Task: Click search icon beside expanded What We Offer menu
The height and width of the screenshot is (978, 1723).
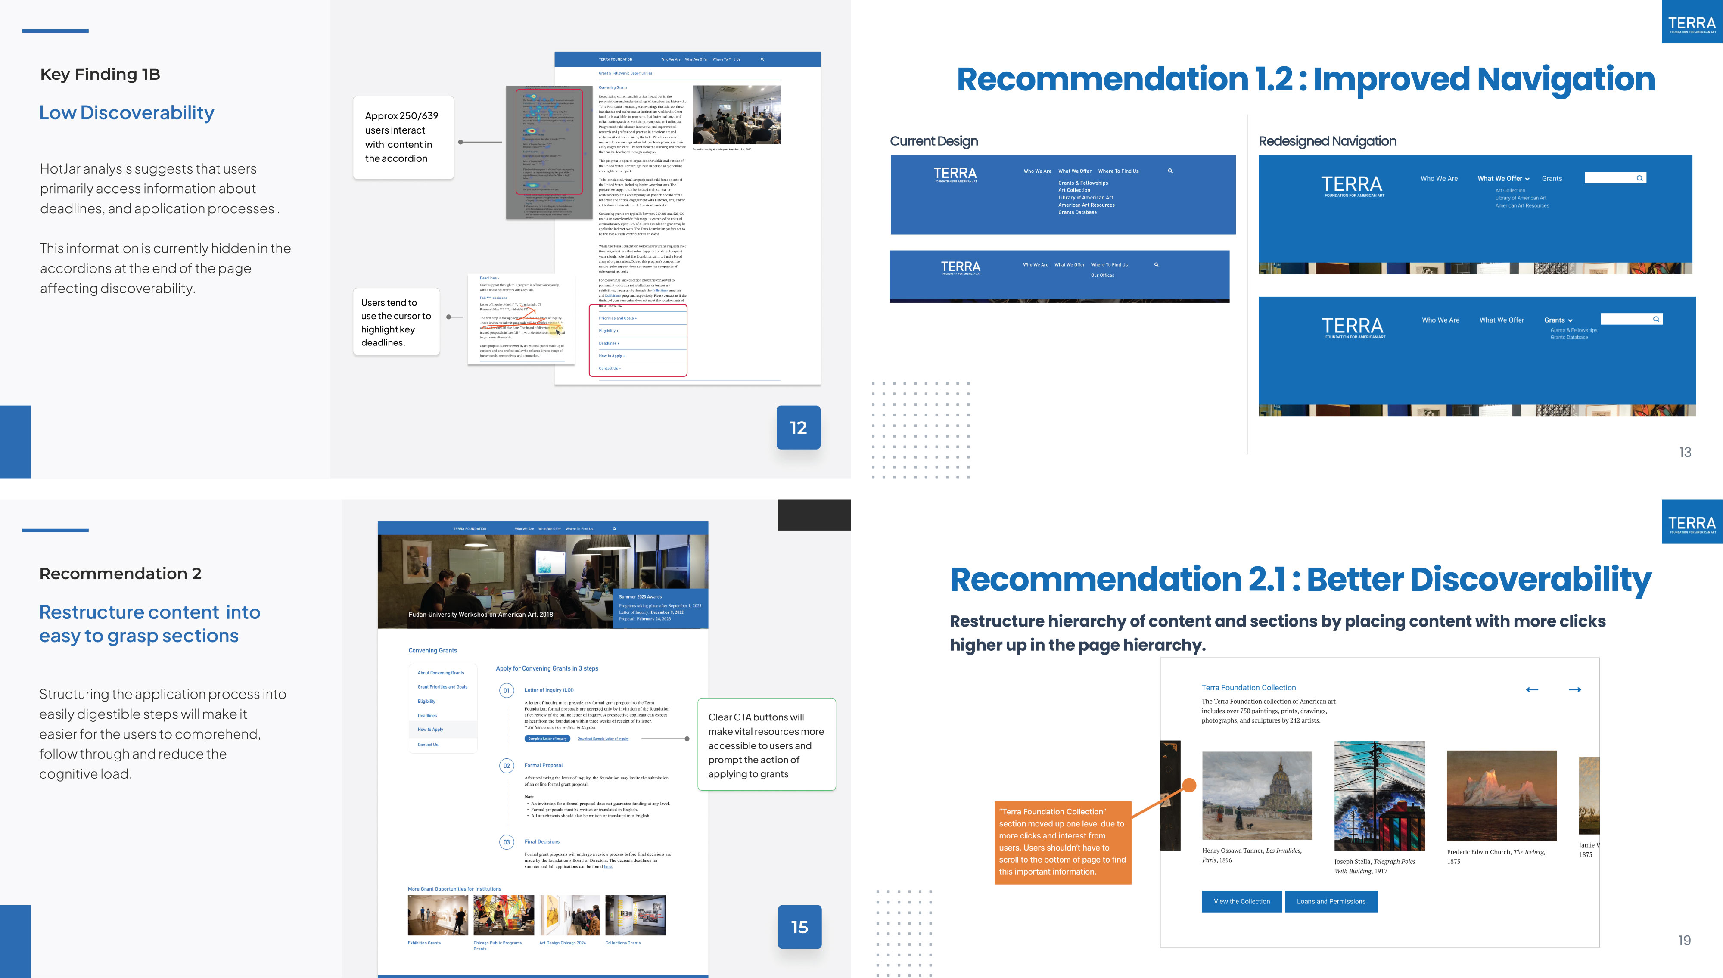Action: click(1639, 178)
